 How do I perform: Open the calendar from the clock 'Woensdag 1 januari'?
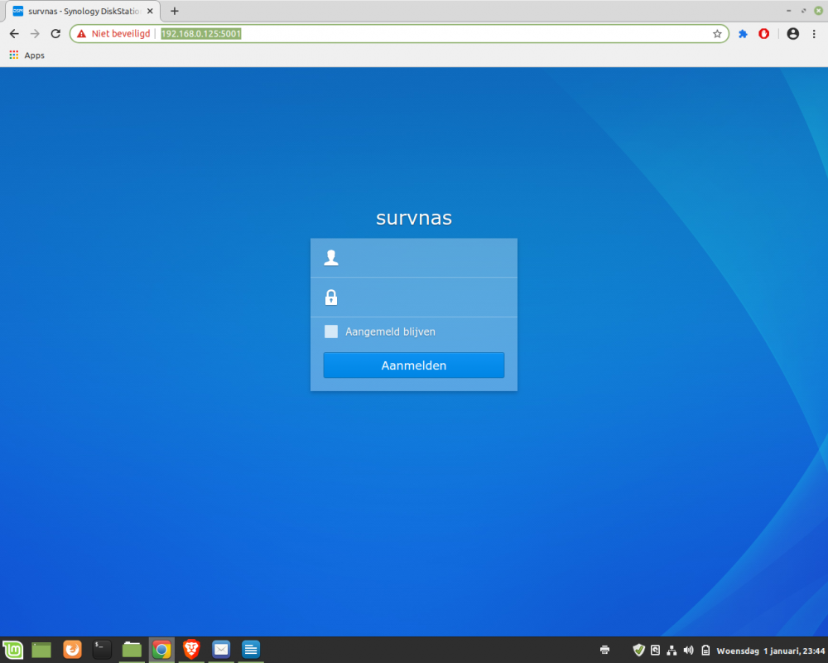[770, 651]
